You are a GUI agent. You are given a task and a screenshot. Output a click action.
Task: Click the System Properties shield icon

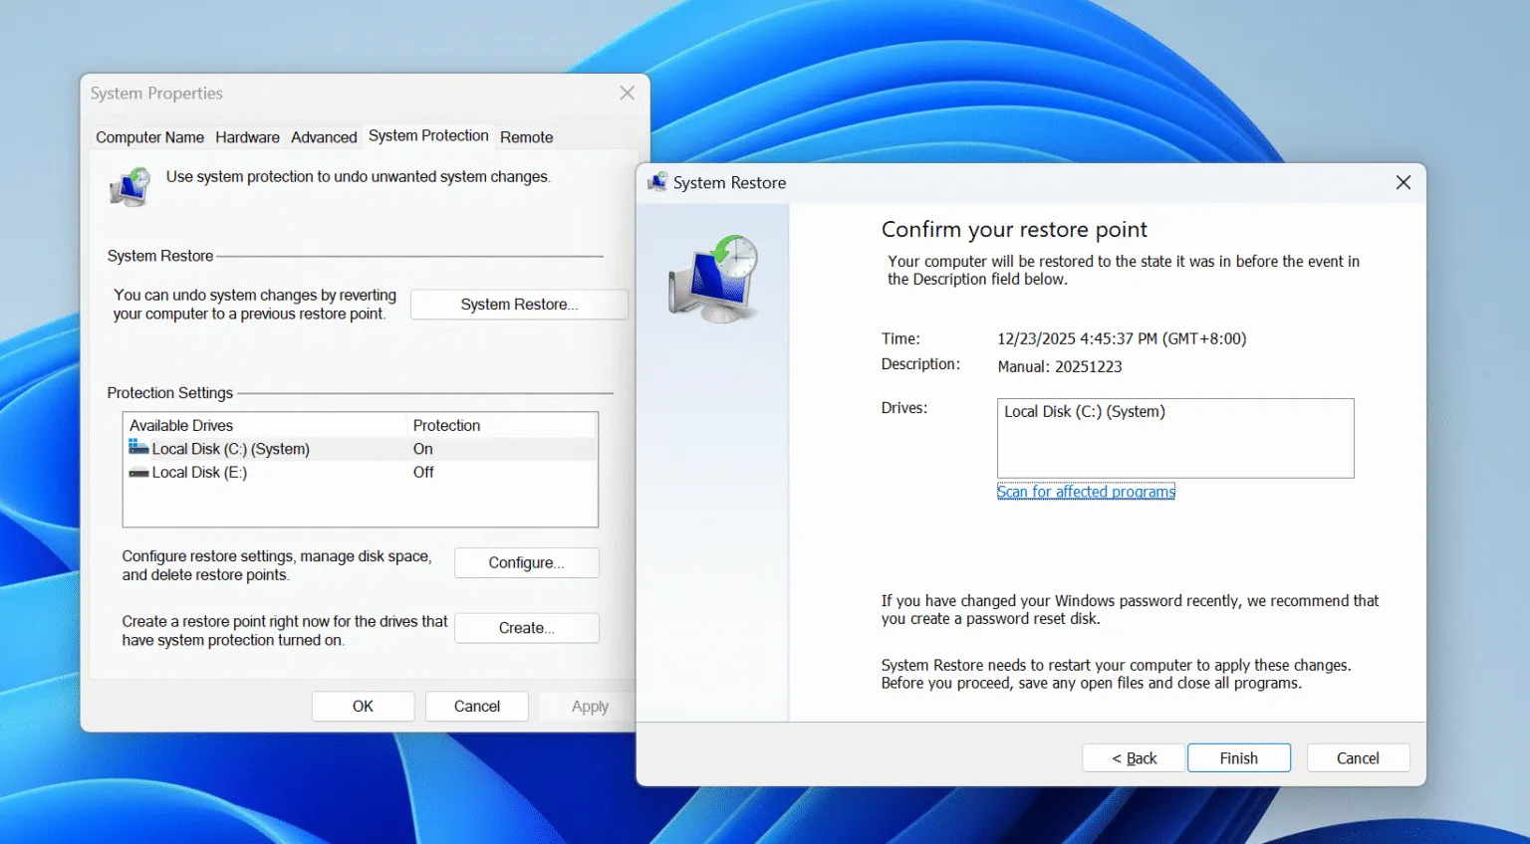(130, 186)
